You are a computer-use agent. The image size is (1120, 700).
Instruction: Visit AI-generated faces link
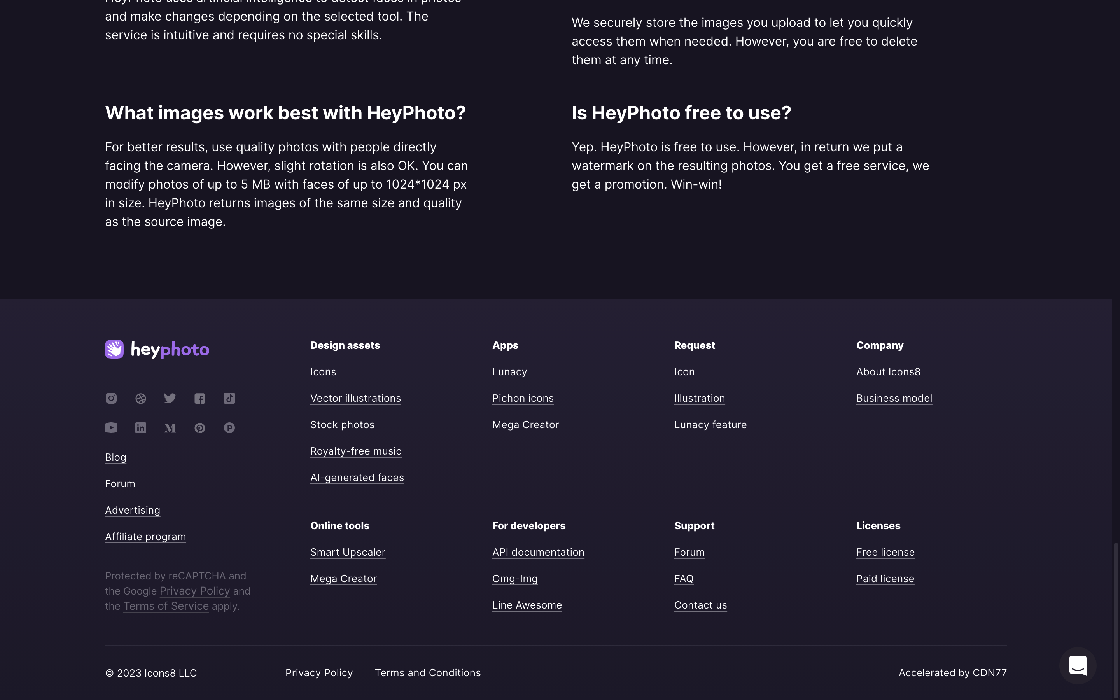(357, 477)
